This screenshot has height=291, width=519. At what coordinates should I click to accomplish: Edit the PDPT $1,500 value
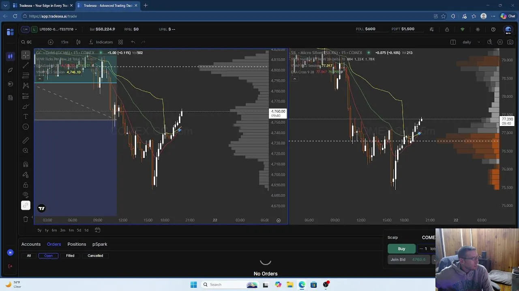[x=408, y=29]
